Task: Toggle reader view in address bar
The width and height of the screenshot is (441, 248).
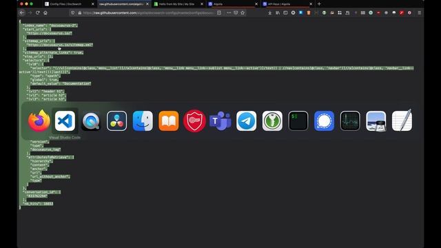Action: 219,12
